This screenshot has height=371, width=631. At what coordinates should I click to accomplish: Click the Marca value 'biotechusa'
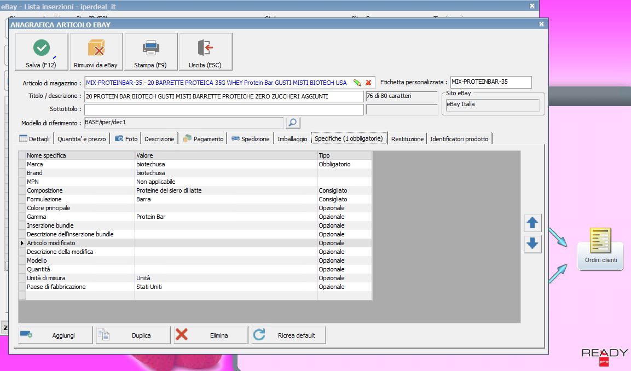pos(150,164)
